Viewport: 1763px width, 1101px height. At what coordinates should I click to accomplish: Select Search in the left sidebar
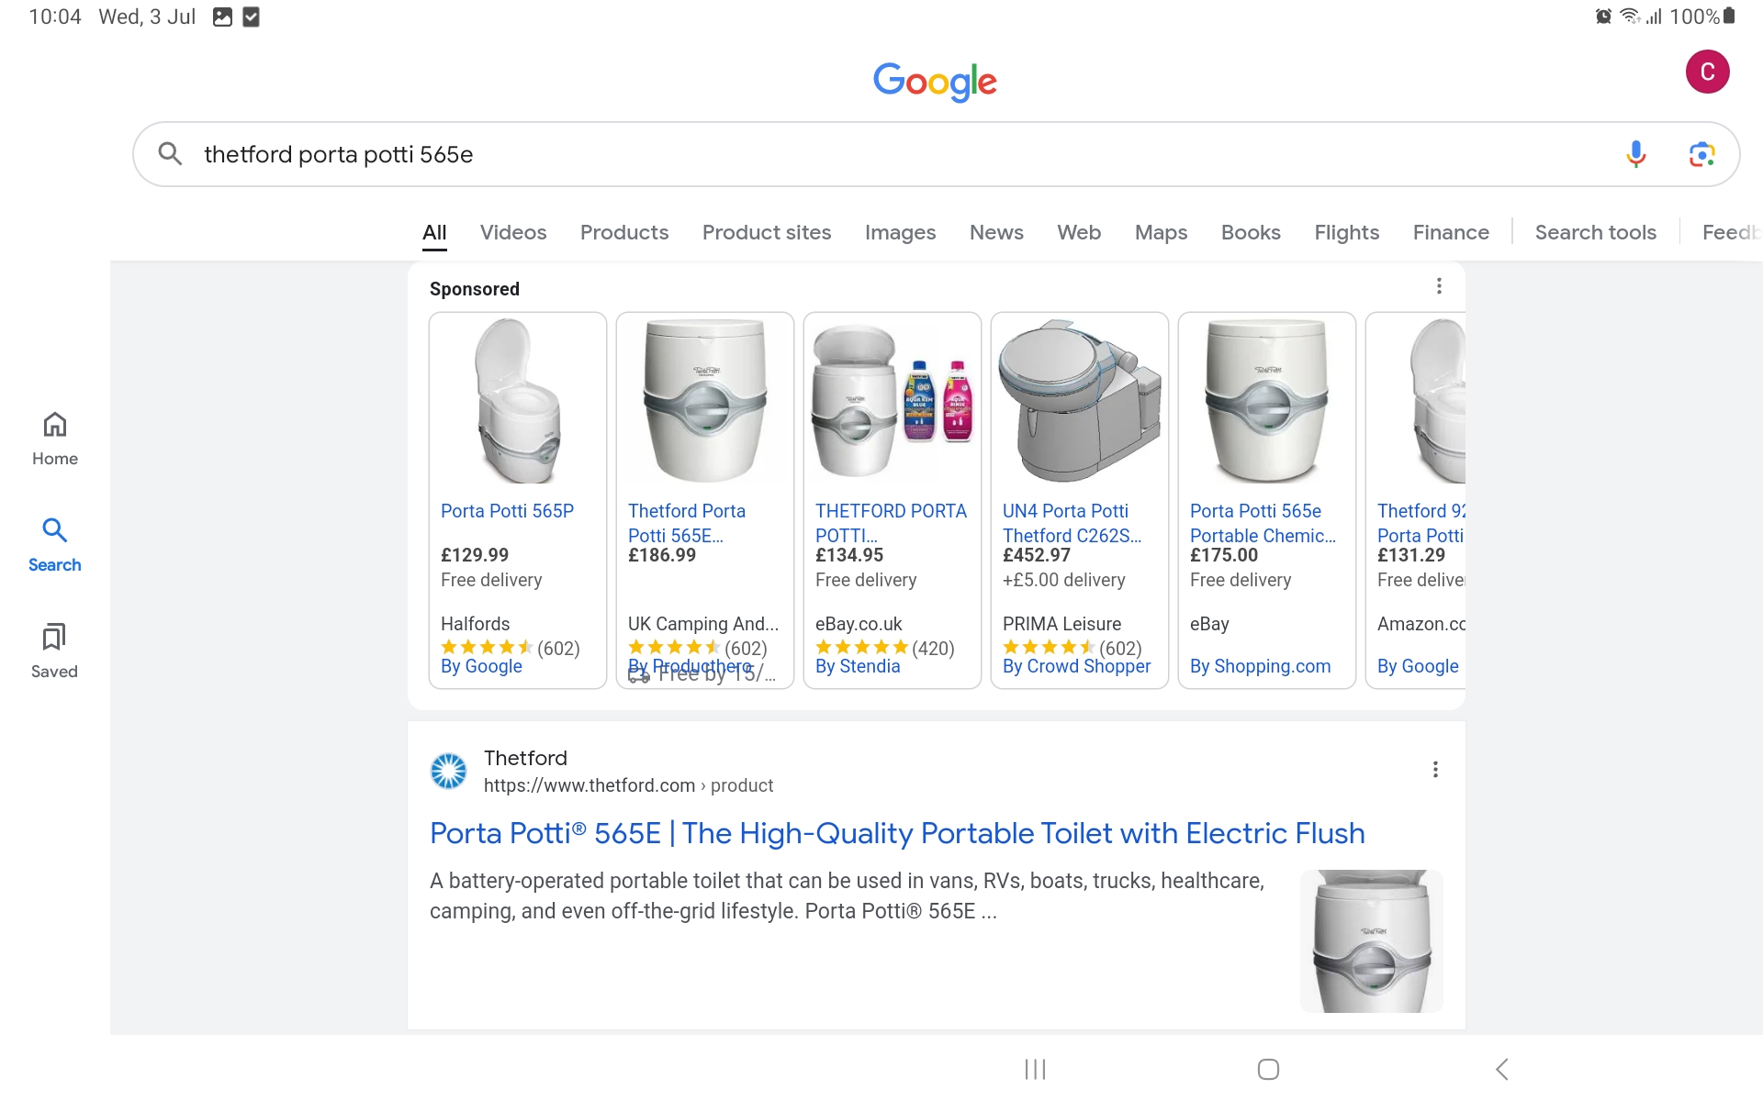pyautogui.click(x=54, y=545)
